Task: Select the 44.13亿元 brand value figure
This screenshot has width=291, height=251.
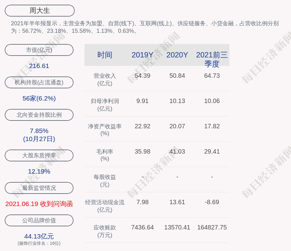Action: tap(39, 236)
